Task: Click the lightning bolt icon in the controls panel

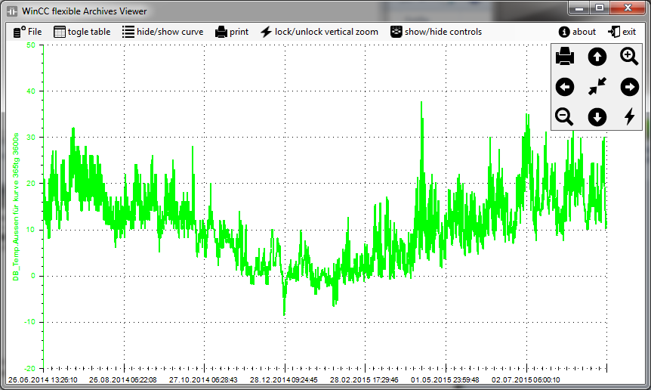Action: pos(629,116)
